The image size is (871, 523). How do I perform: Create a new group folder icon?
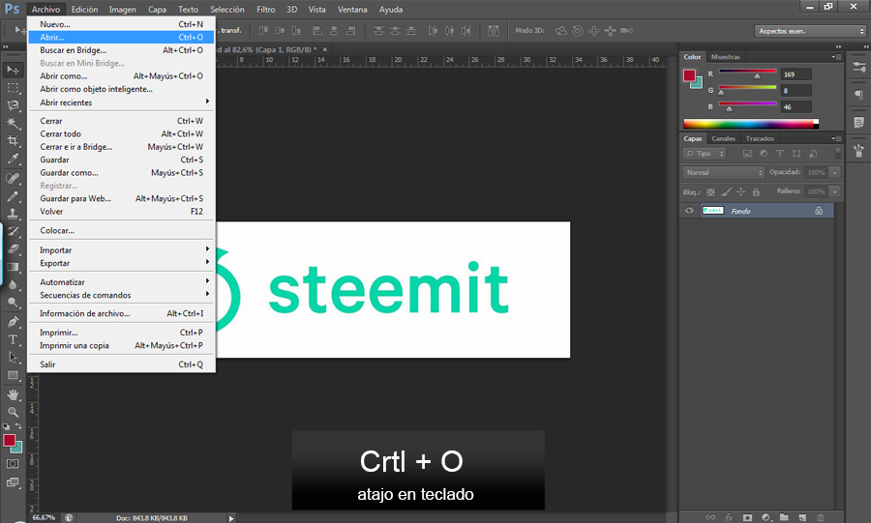[784, 517]
